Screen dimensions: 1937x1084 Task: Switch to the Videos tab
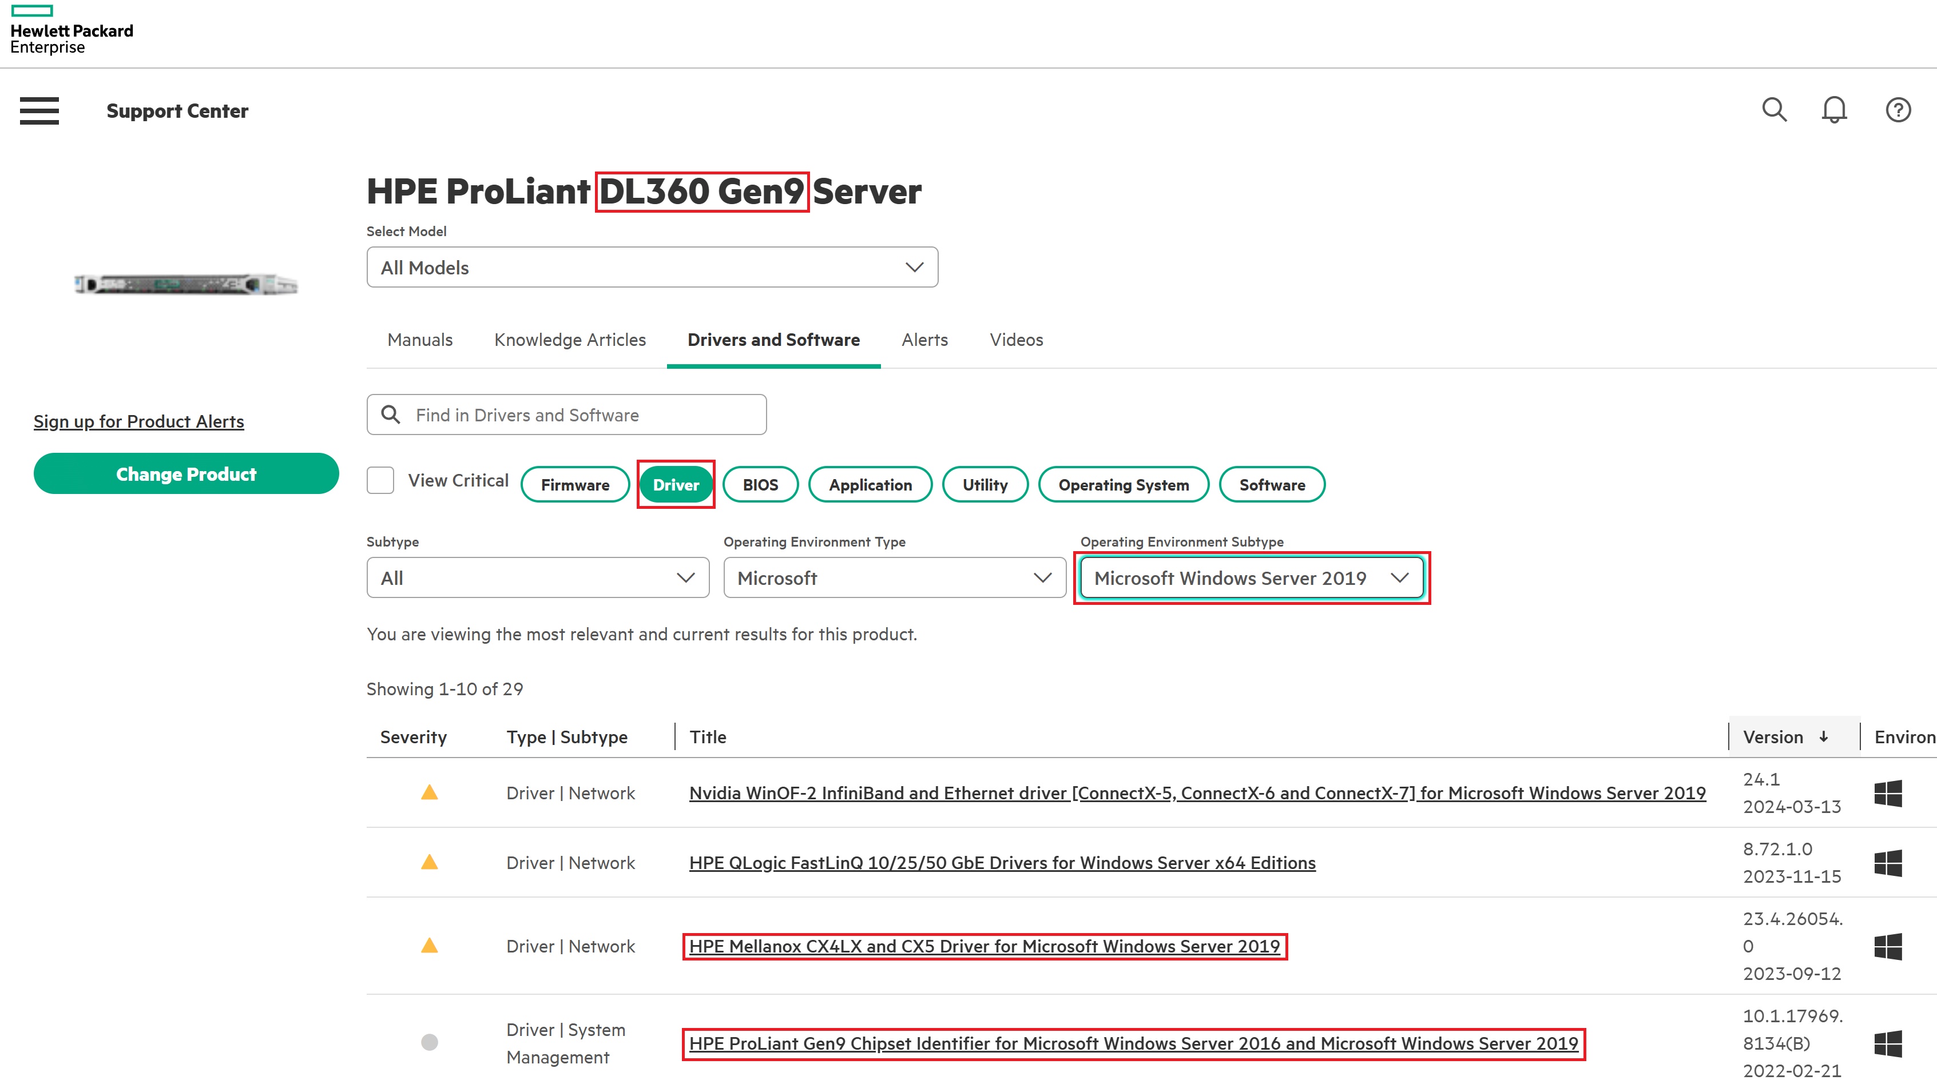pos(1017,340)
